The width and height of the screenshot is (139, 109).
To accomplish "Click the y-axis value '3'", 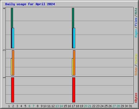I will 4,50.
